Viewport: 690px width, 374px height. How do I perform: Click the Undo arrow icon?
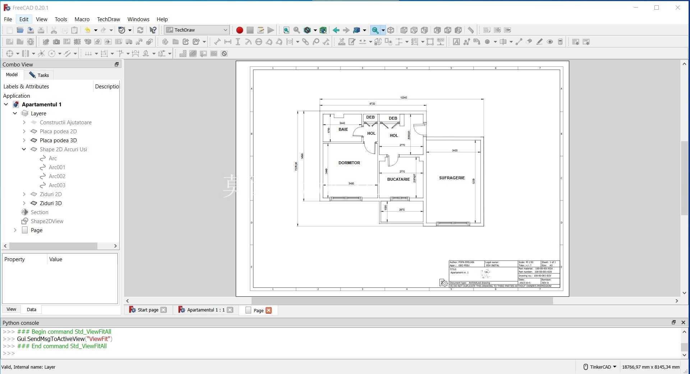pyautogui.click(x=87, y=30)
